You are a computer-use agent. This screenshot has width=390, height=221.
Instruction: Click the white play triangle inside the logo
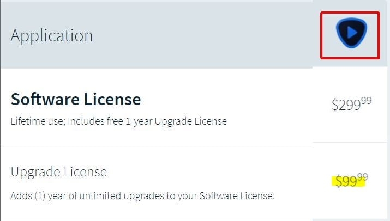point(352,33)
